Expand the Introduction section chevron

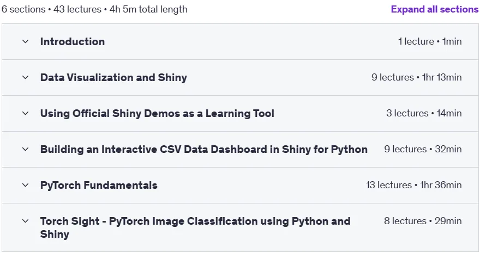pos(26,41)
